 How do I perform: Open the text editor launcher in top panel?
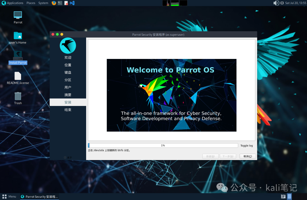click(x=66, y=3)
